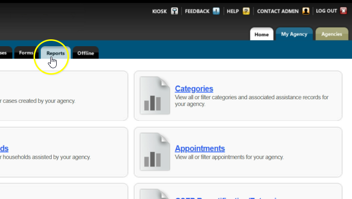Click the KIOSK text link

point(160,11)
